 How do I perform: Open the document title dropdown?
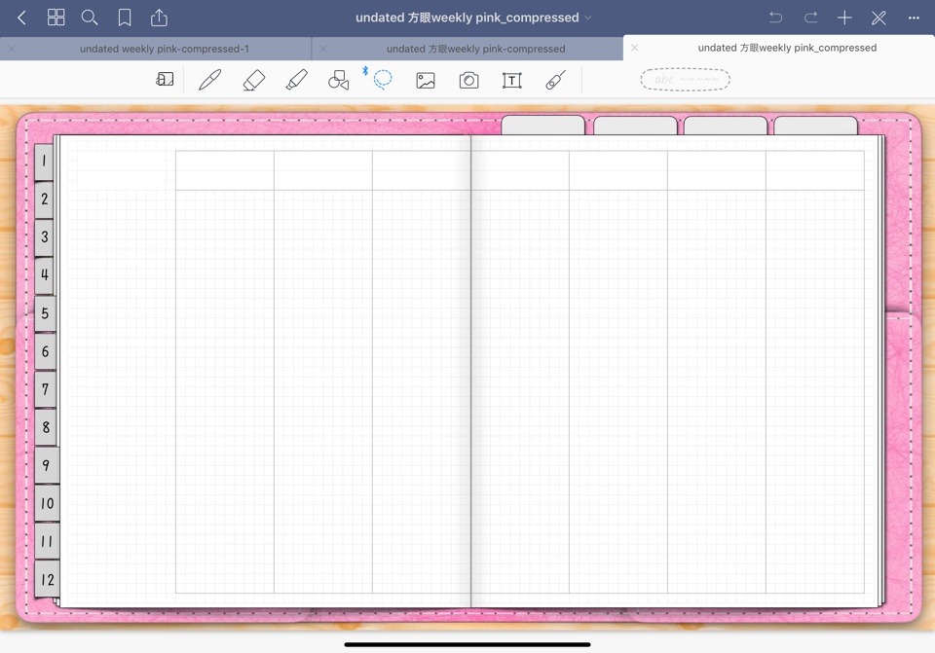588,17
